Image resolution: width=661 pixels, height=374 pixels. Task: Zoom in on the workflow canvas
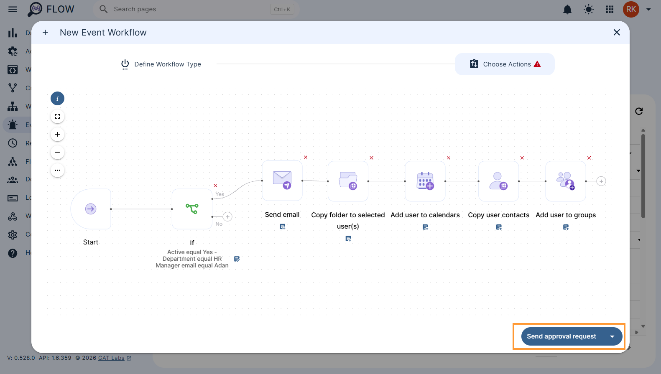57,135
